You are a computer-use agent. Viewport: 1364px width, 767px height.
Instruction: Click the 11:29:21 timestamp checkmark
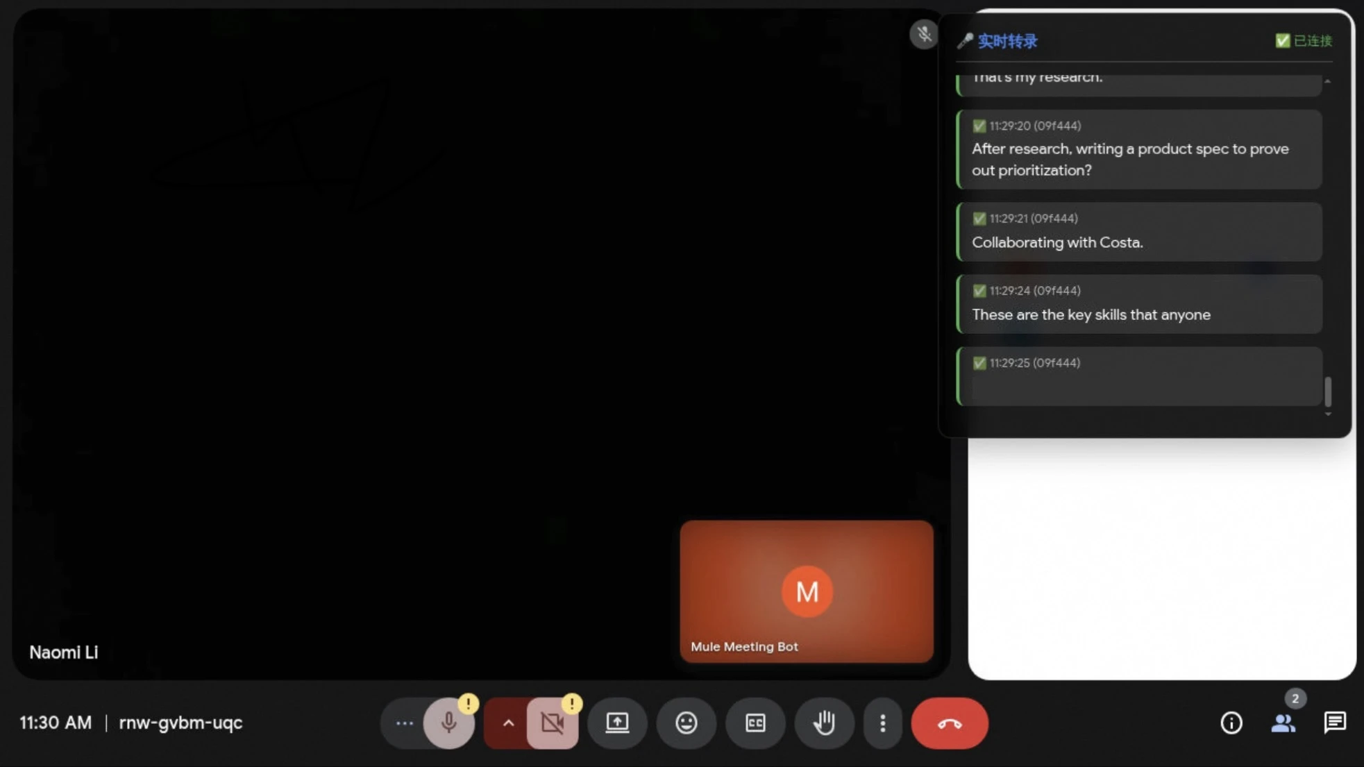click(979, 219)
